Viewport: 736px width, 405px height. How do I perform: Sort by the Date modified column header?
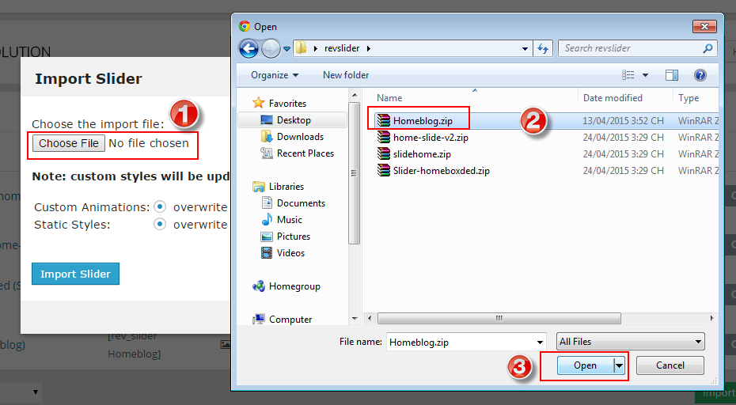pyautogui.click(x=613, y=98)
